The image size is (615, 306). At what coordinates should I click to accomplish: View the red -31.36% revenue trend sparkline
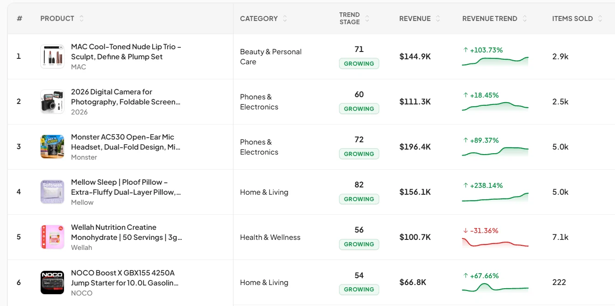[x=495, y=242]
